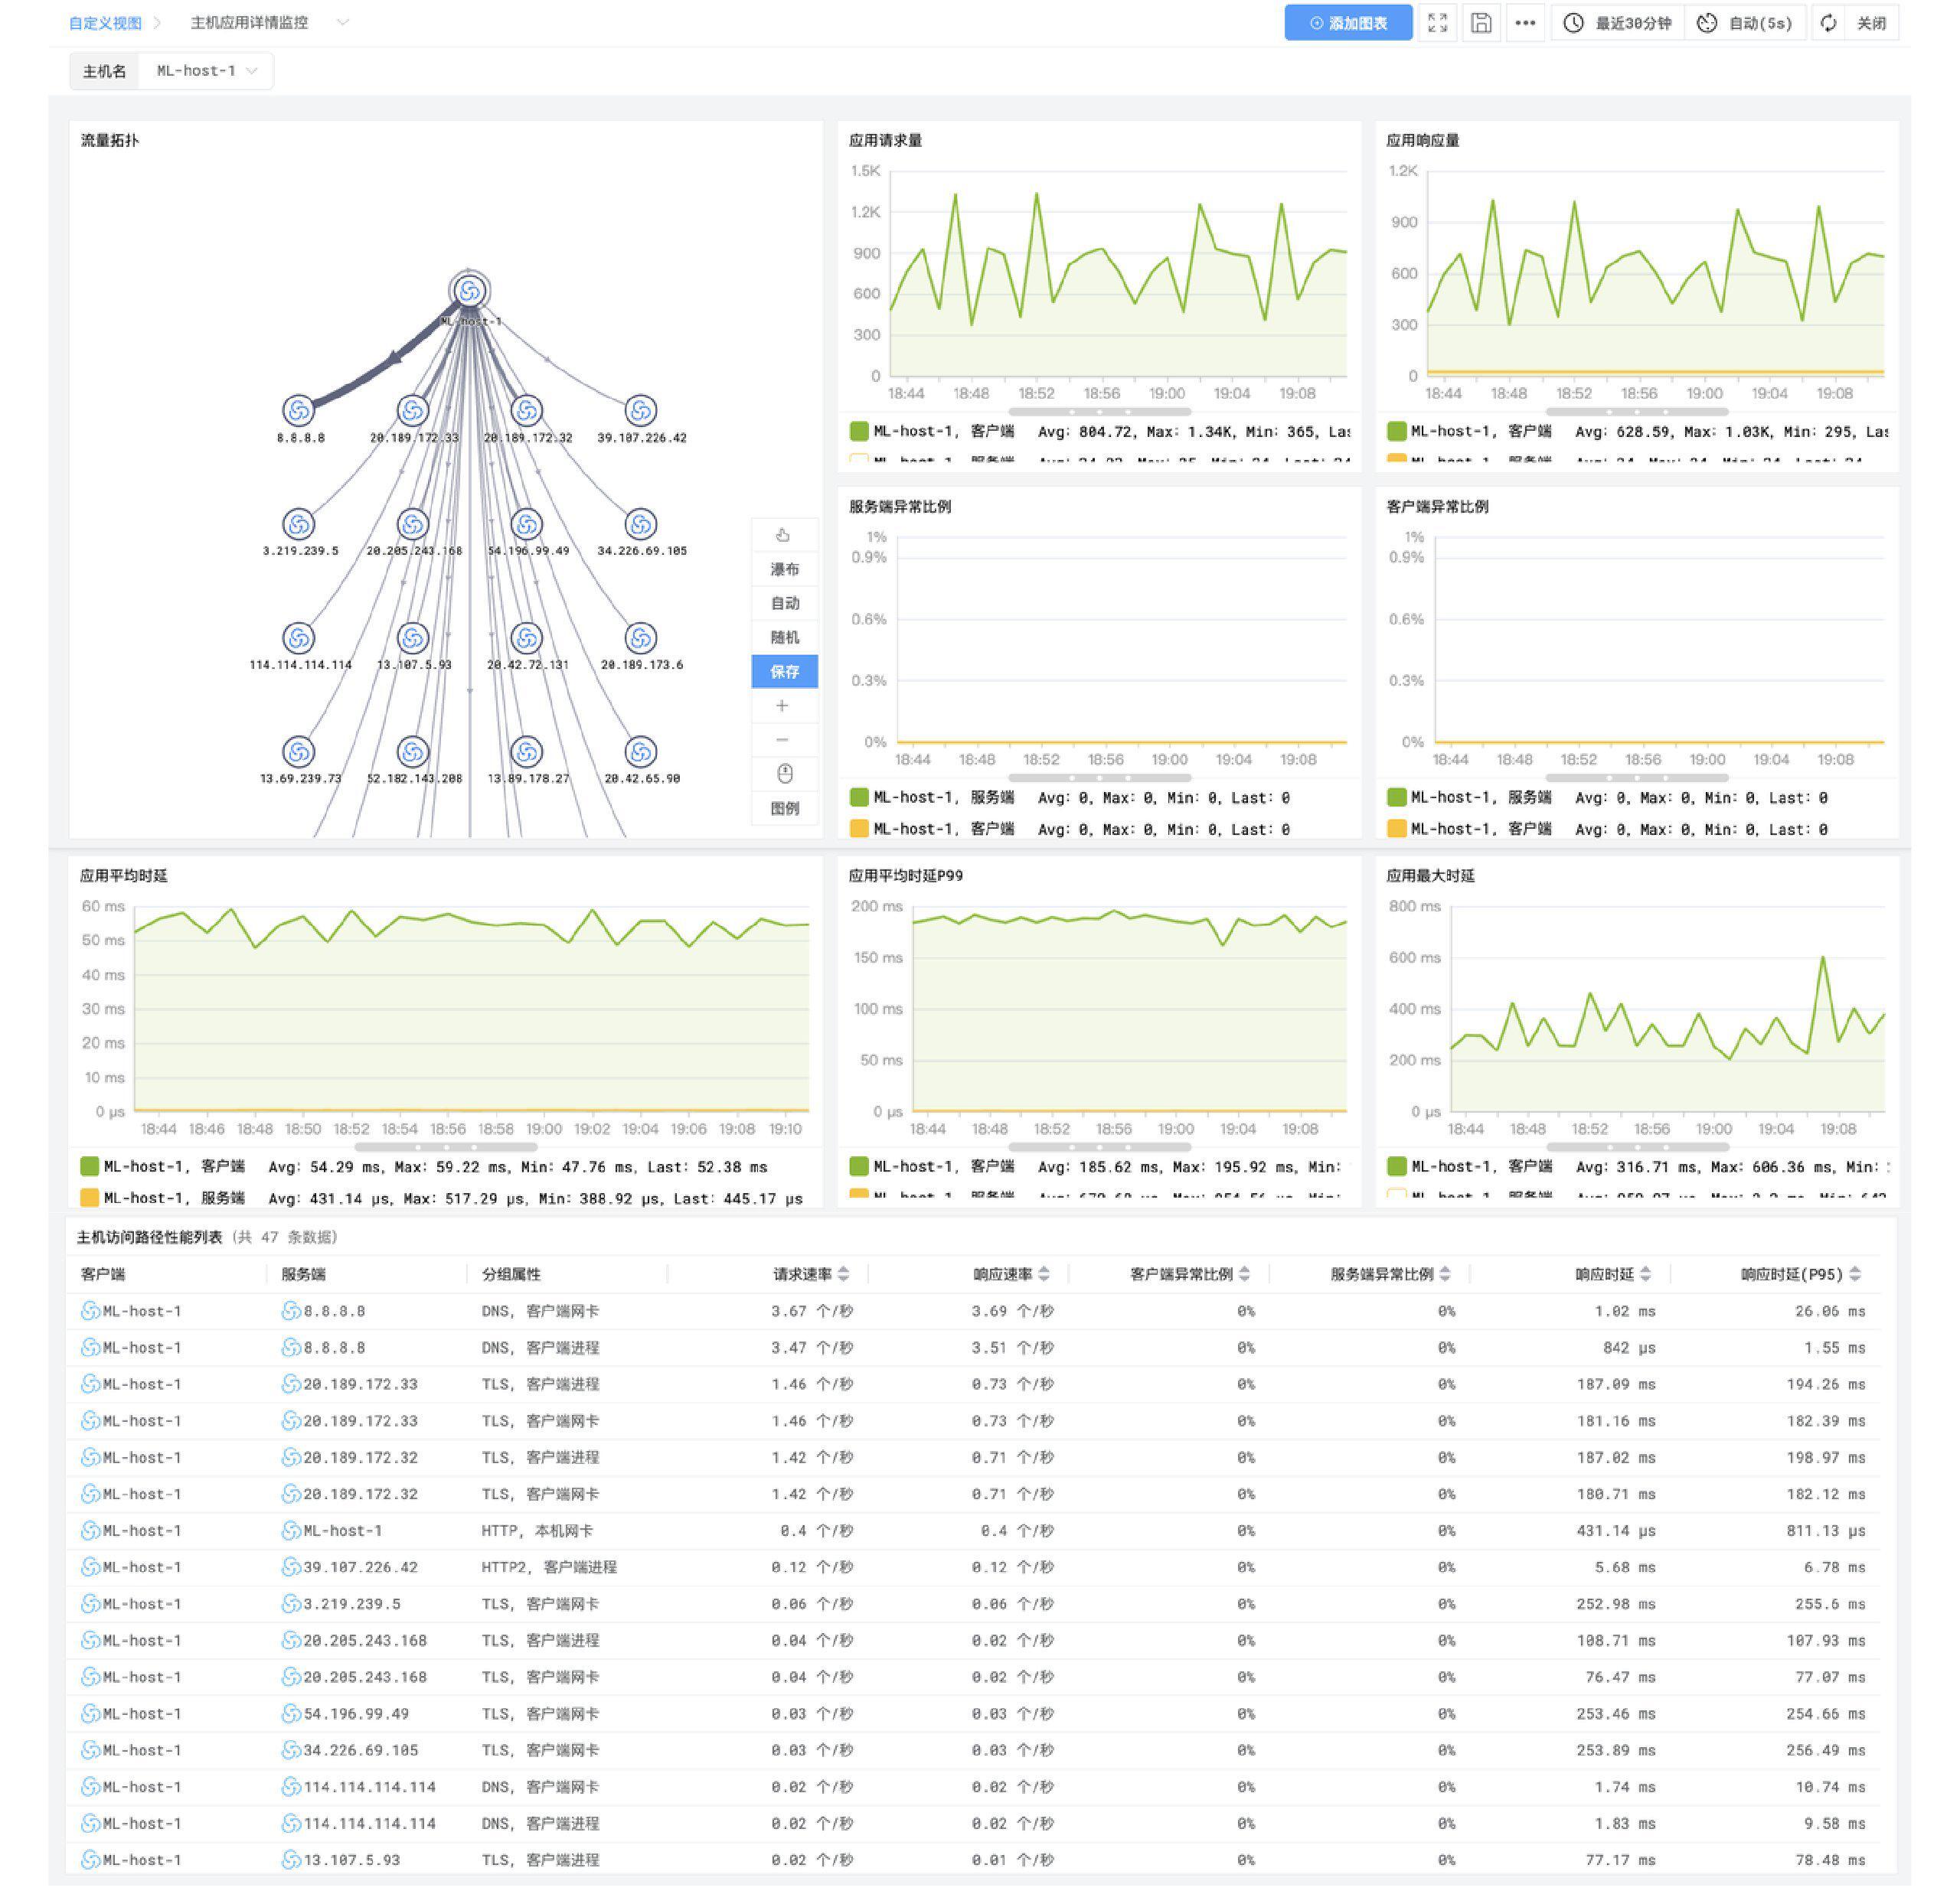Click the floppy disk save view icon
Image resolution: width=1960 pixels, height=1904 pixels.
pos(1481,23)
